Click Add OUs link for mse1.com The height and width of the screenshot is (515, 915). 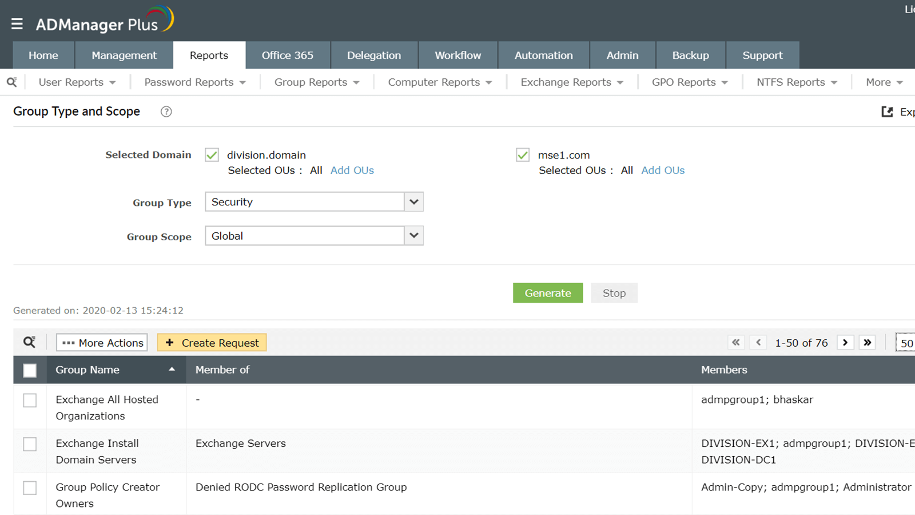click(663, 171)
